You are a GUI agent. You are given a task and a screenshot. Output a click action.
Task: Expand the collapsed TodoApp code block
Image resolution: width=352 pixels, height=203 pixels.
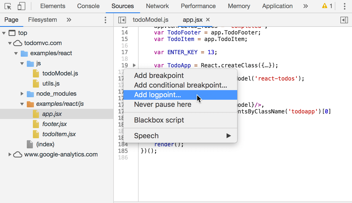coord(134,65)
